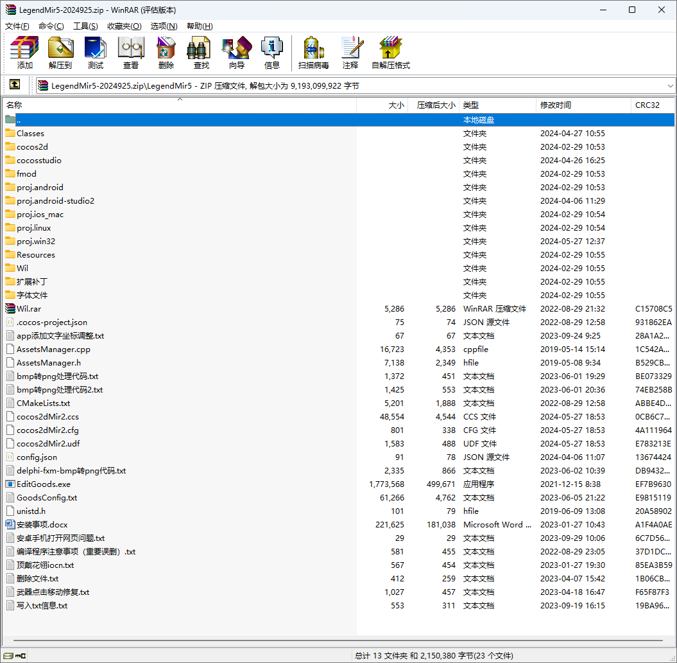Select the config.json file icon
Screen dimensions: 677x663
[x=10, y=457]
